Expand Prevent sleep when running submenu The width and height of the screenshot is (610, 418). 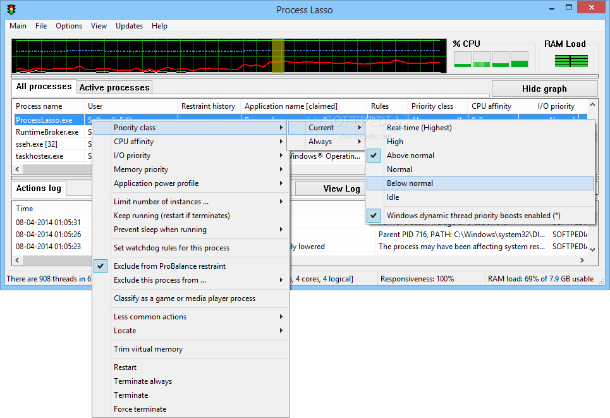click(x=191, y=230)
